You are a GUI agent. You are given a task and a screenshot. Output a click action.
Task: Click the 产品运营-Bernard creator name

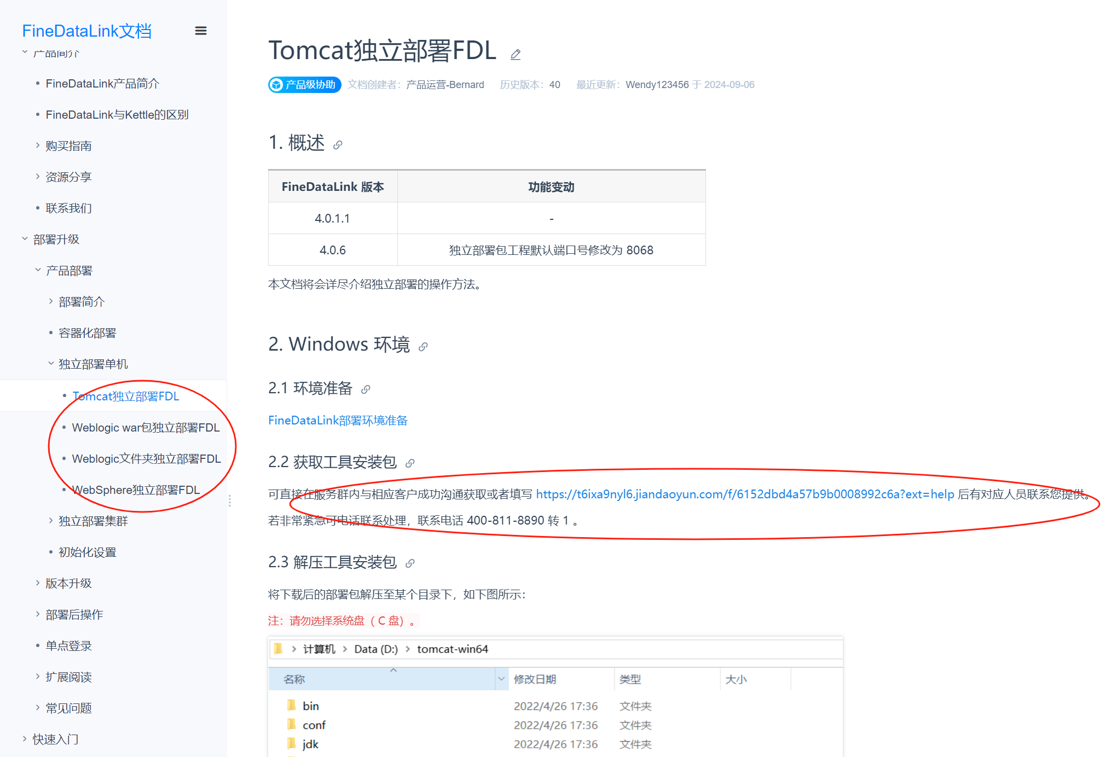pos(445,85)
